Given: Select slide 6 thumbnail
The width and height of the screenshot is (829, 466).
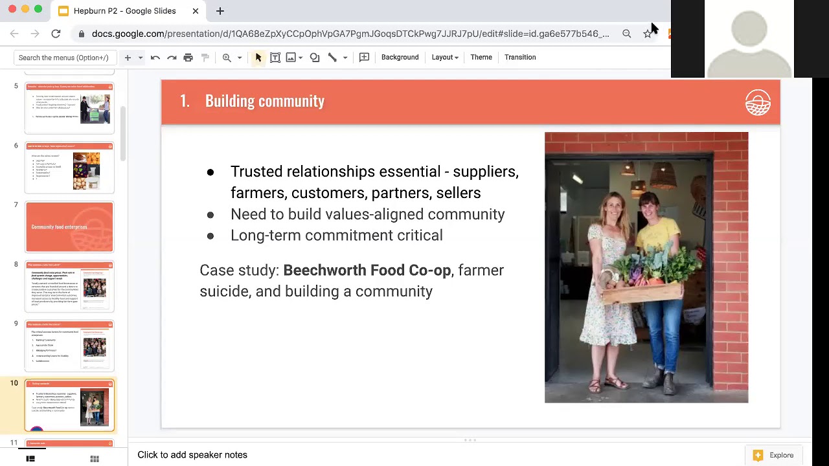Looking at the screenshot, I should pos(69,168).
